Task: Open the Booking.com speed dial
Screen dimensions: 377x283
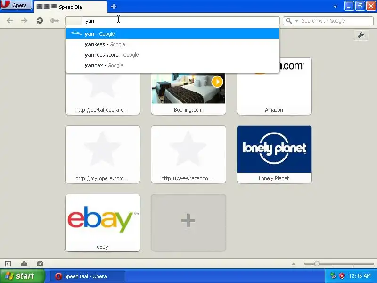Action: pyautogui.click(x=188, y=94)
